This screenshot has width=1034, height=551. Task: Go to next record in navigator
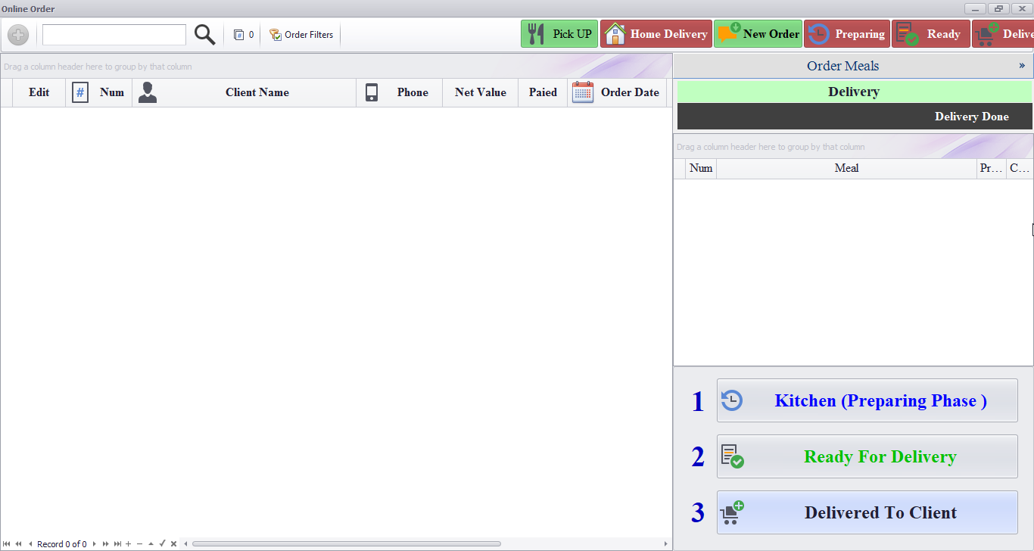[x=95, y=543]
